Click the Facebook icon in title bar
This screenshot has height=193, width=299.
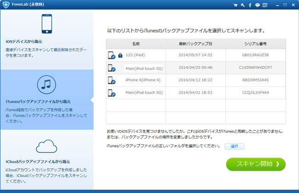coord(250,5)
